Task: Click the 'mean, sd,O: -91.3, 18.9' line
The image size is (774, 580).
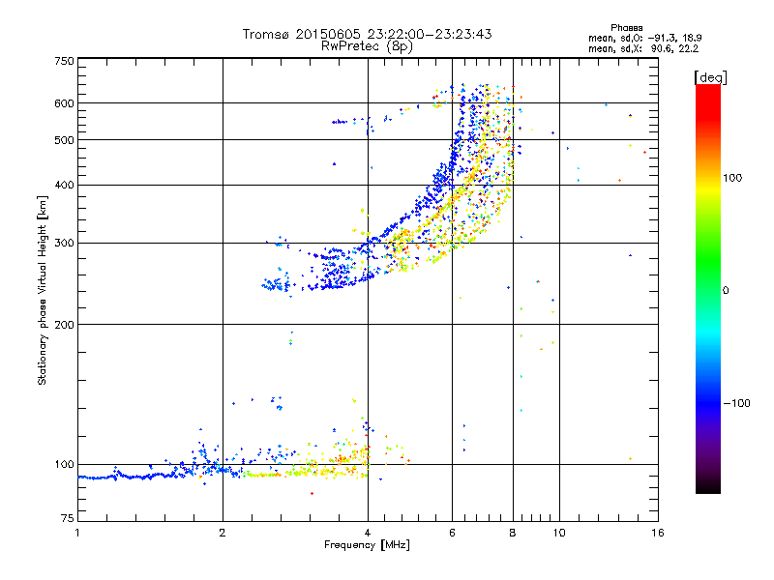Action: tap(644, 38)
